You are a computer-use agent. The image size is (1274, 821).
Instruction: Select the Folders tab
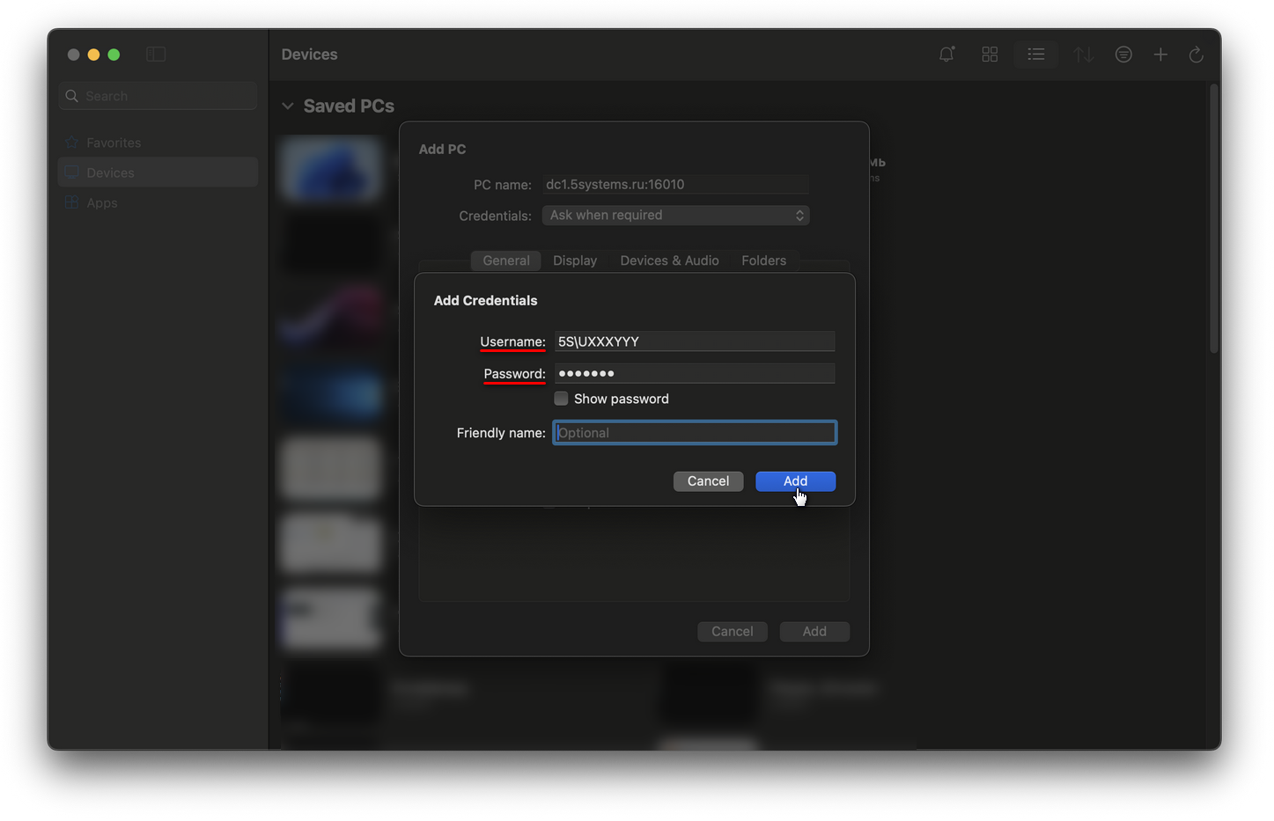pos(763,260)
